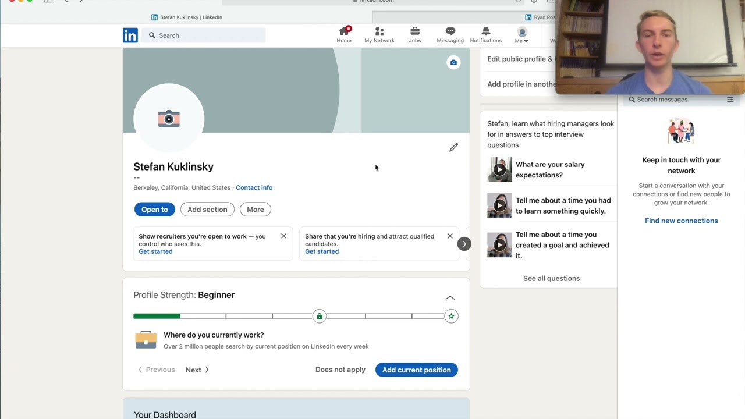Open the Messaging nav icon
Screen dimensions: 745x419
(x=450, y=35)
